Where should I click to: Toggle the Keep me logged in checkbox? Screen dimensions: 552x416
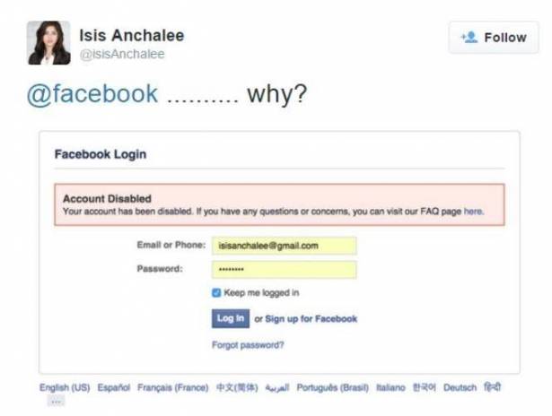click(x=216, y=292)
